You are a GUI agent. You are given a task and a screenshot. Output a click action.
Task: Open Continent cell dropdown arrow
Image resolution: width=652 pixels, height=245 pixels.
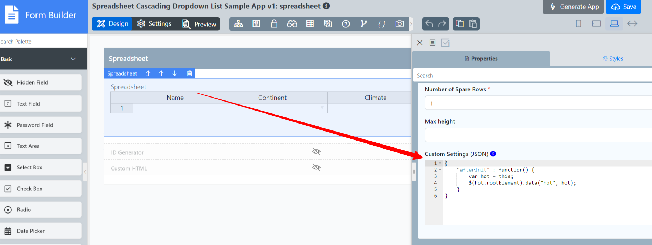(322, 108)
